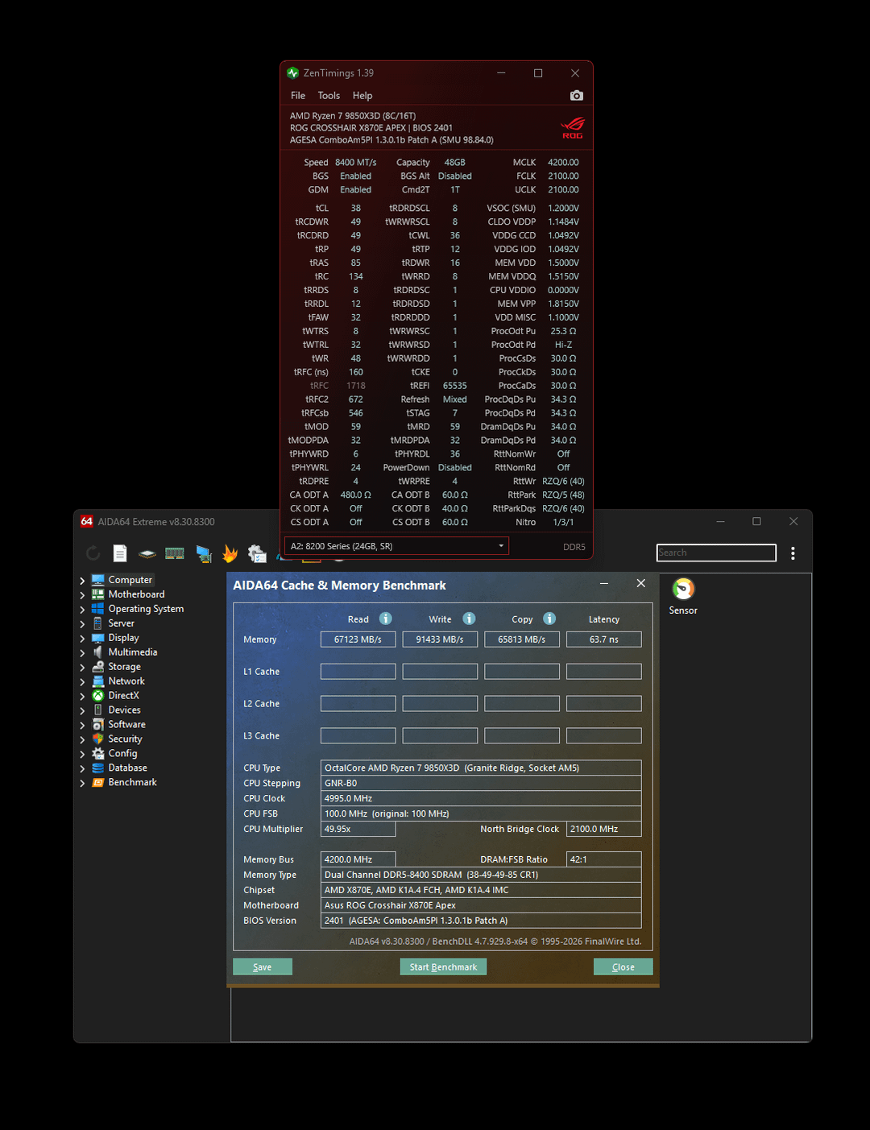Image resolution: width=870 pixels, height=1130 pixels.
Task: Select the Operating System tree item
Action: click(146, 609)
